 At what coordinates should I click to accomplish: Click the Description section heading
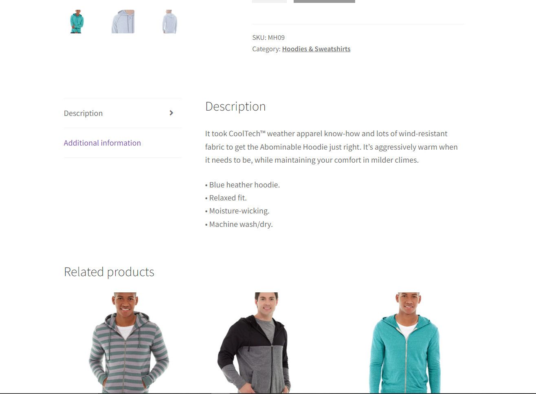pos(235,106)
